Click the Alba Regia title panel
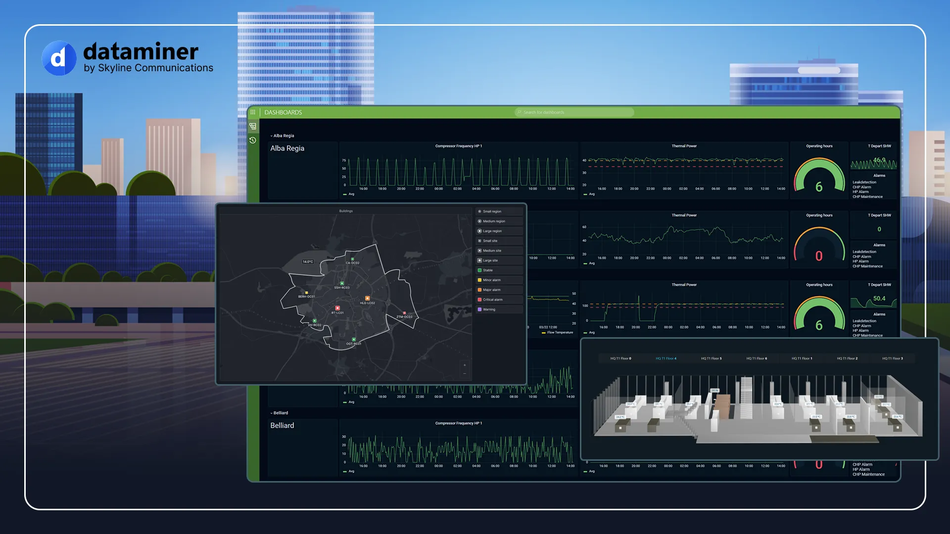The height and width of the screenshot is (534, 950). [x=303, y=171]
